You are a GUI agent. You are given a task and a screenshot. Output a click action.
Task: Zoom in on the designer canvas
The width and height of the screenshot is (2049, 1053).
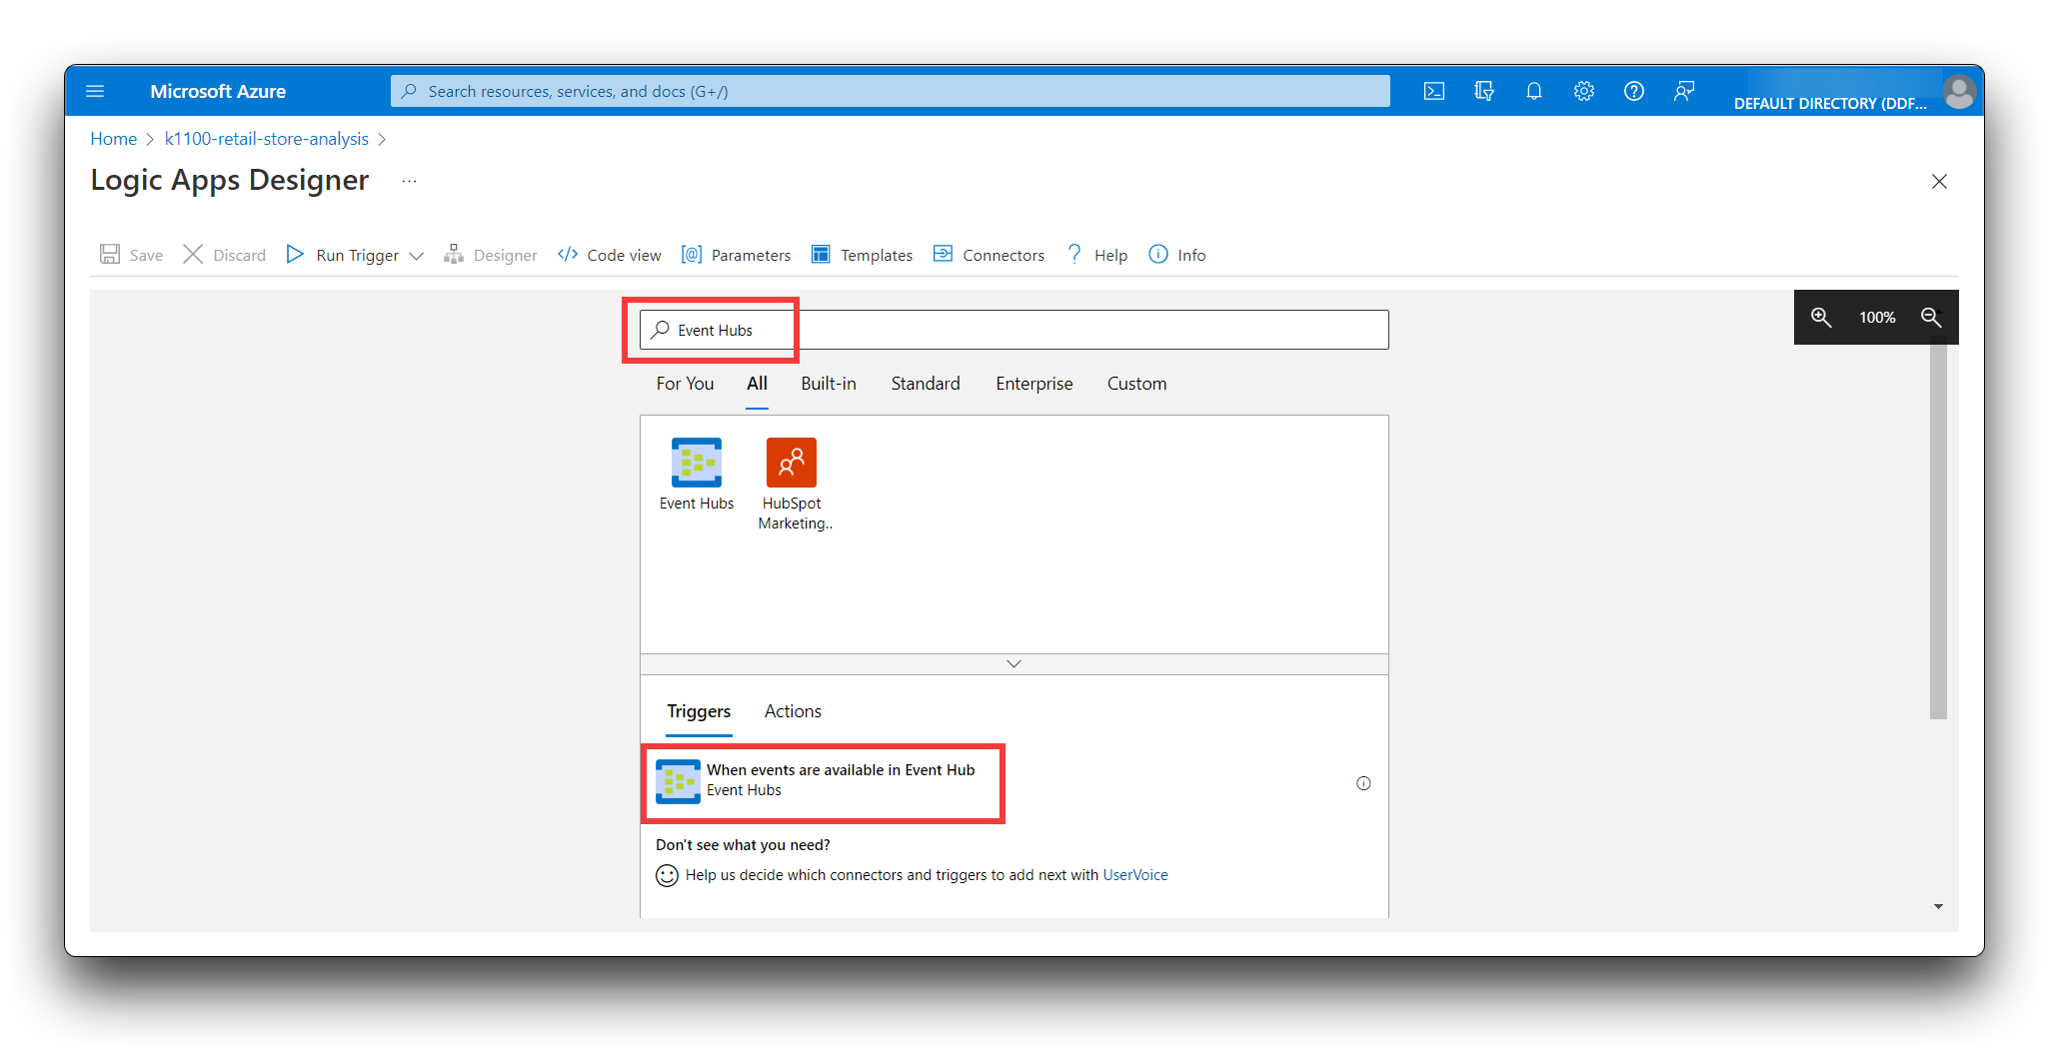pyautogui.click(x=1821, y=317)
